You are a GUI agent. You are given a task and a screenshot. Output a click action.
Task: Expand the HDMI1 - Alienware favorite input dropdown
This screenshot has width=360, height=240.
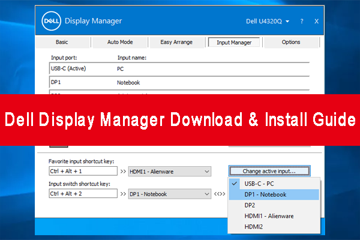click(170, 172)
